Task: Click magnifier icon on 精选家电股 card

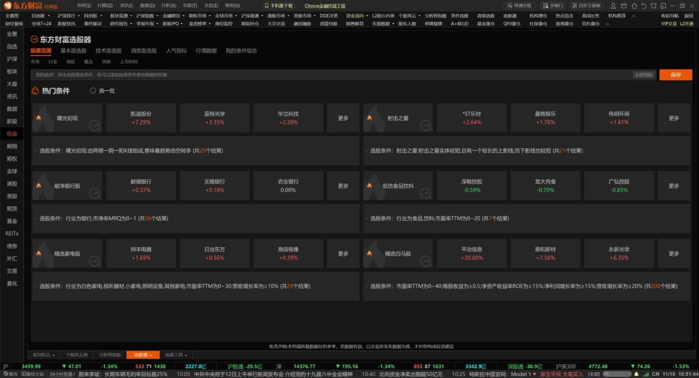Action: pos(94,261)
